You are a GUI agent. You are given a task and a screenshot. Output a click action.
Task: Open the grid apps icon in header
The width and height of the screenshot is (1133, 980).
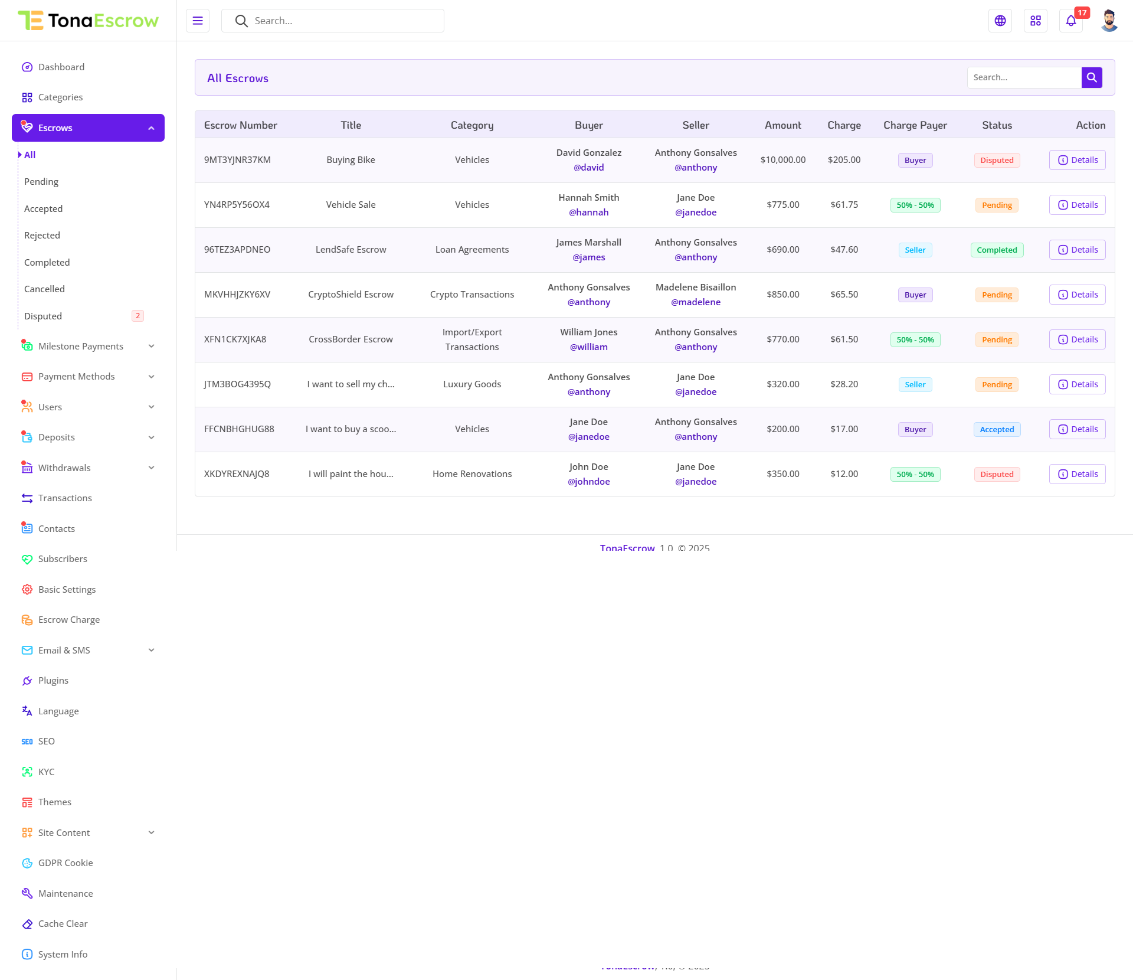(1036, 21)
